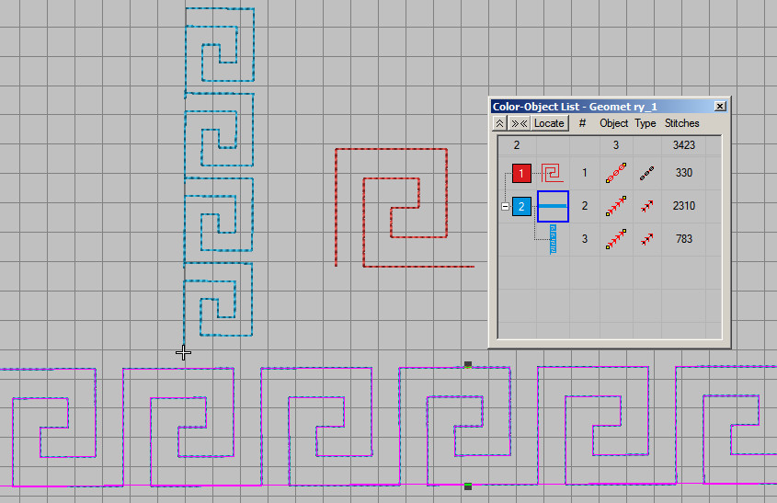
Task: Click the Object column header
Action: pos(613,123)
